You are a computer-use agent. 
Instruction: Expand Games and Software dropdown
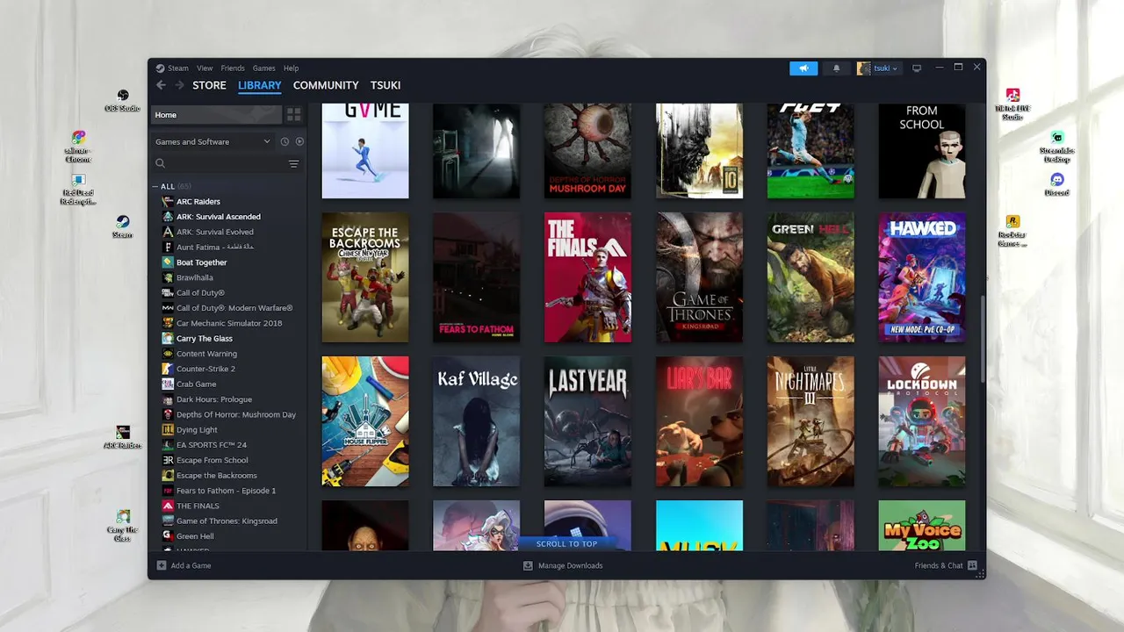point(213,141)
